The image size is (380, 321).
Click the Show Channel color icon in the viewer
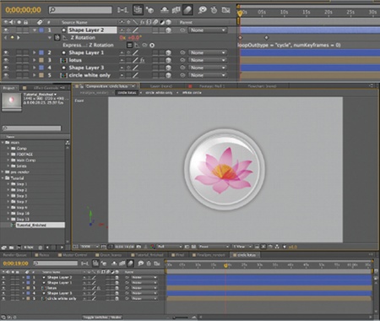(x=152, y=247)
